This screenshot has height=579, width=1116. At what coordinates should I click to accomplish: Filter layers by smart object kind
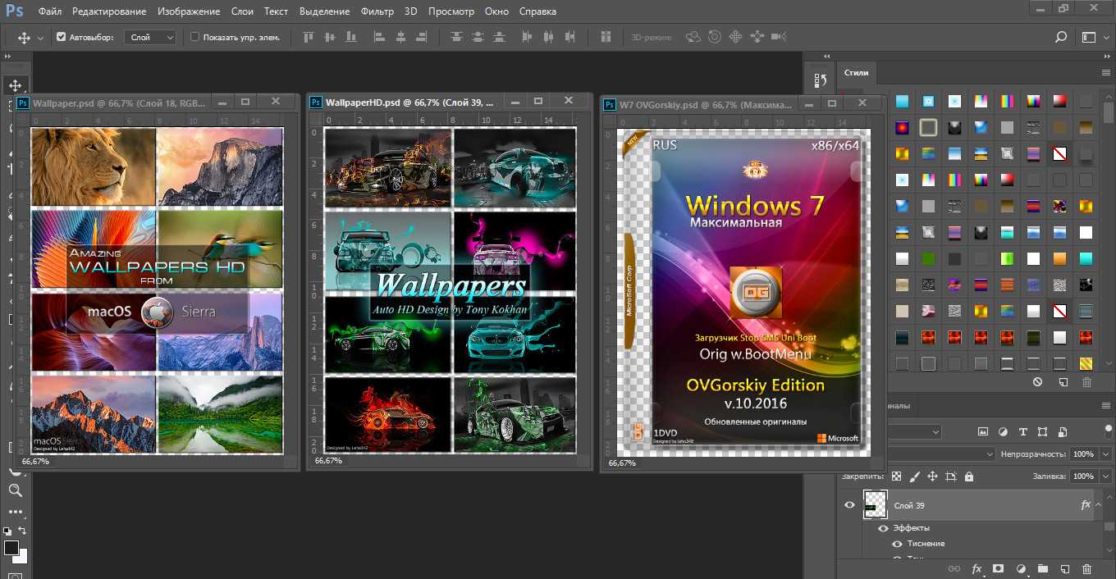tap(1062, 431)
